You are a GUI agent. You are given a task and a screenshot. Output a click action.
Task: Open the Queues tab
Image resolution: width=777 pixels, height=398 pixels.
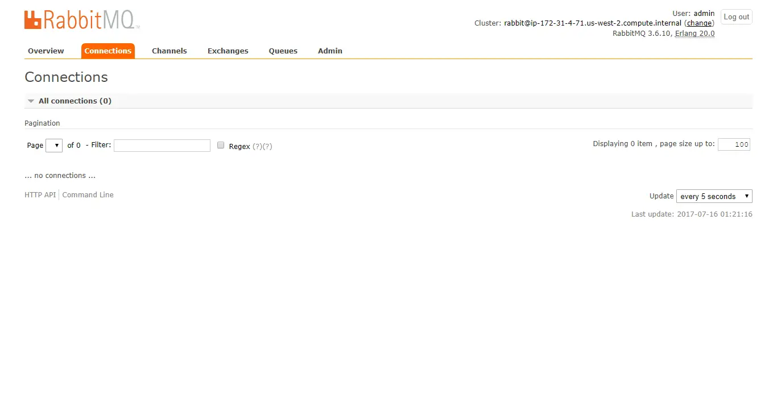[x=283, y=51]
